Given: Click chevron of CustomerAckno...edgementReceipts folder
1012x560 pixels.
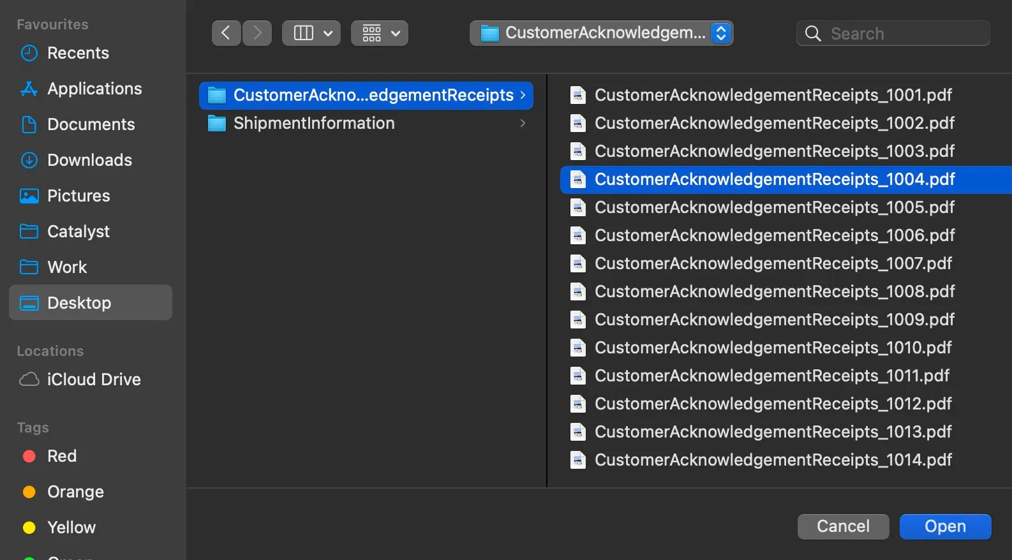Looking at the screenshot, I should (x=523, y=95).
